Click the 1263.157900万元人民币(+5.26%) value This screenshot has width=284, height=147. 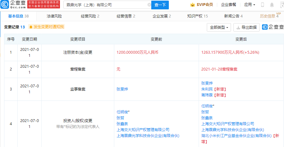[230, 52]
